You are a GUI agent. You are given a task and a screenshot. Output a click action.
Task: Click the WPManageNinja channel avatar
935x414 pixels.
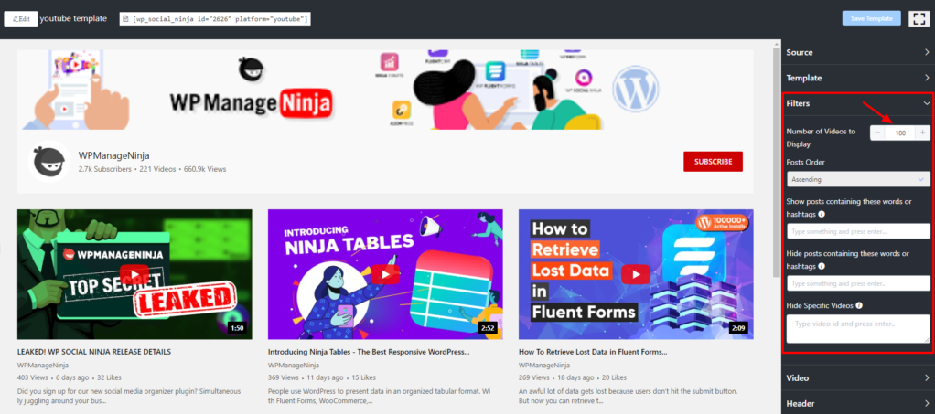[x=49, y=162]
